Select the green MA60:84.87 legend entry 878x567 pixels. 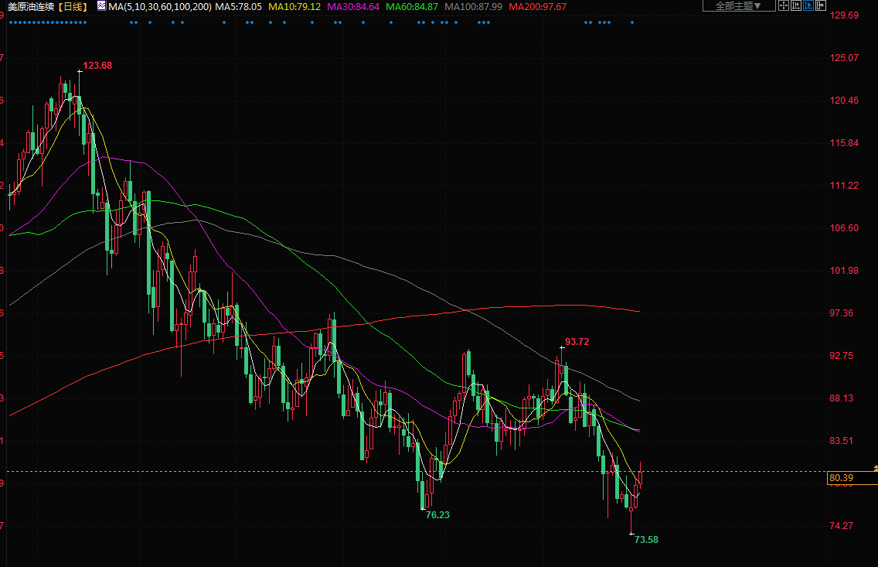412,6
